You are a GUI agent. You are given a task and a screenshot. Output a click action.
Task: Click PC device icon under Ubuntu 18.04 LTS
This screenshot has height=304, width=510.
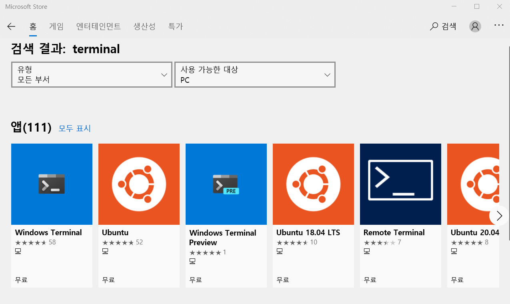pyautogui.click(x=280, y=251)
